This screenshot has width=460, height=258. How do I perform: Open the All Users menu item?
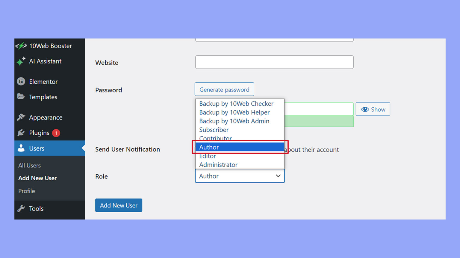(x=29, y=165)
